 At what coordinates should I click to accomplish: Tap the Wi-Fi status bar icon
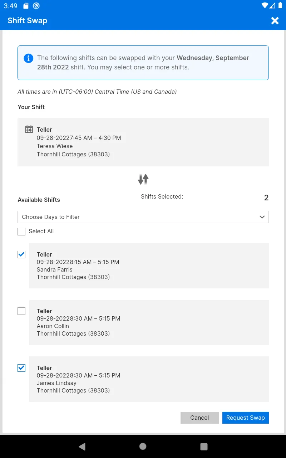tap(265, 6)
